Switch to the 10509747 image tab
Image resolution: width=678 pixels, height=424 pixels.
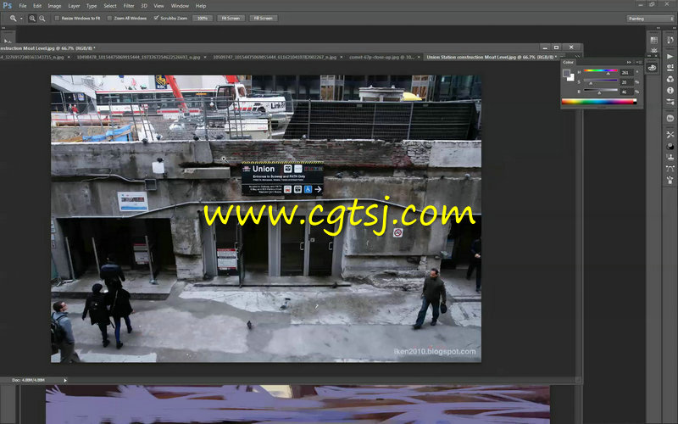(x=274, y=57)
